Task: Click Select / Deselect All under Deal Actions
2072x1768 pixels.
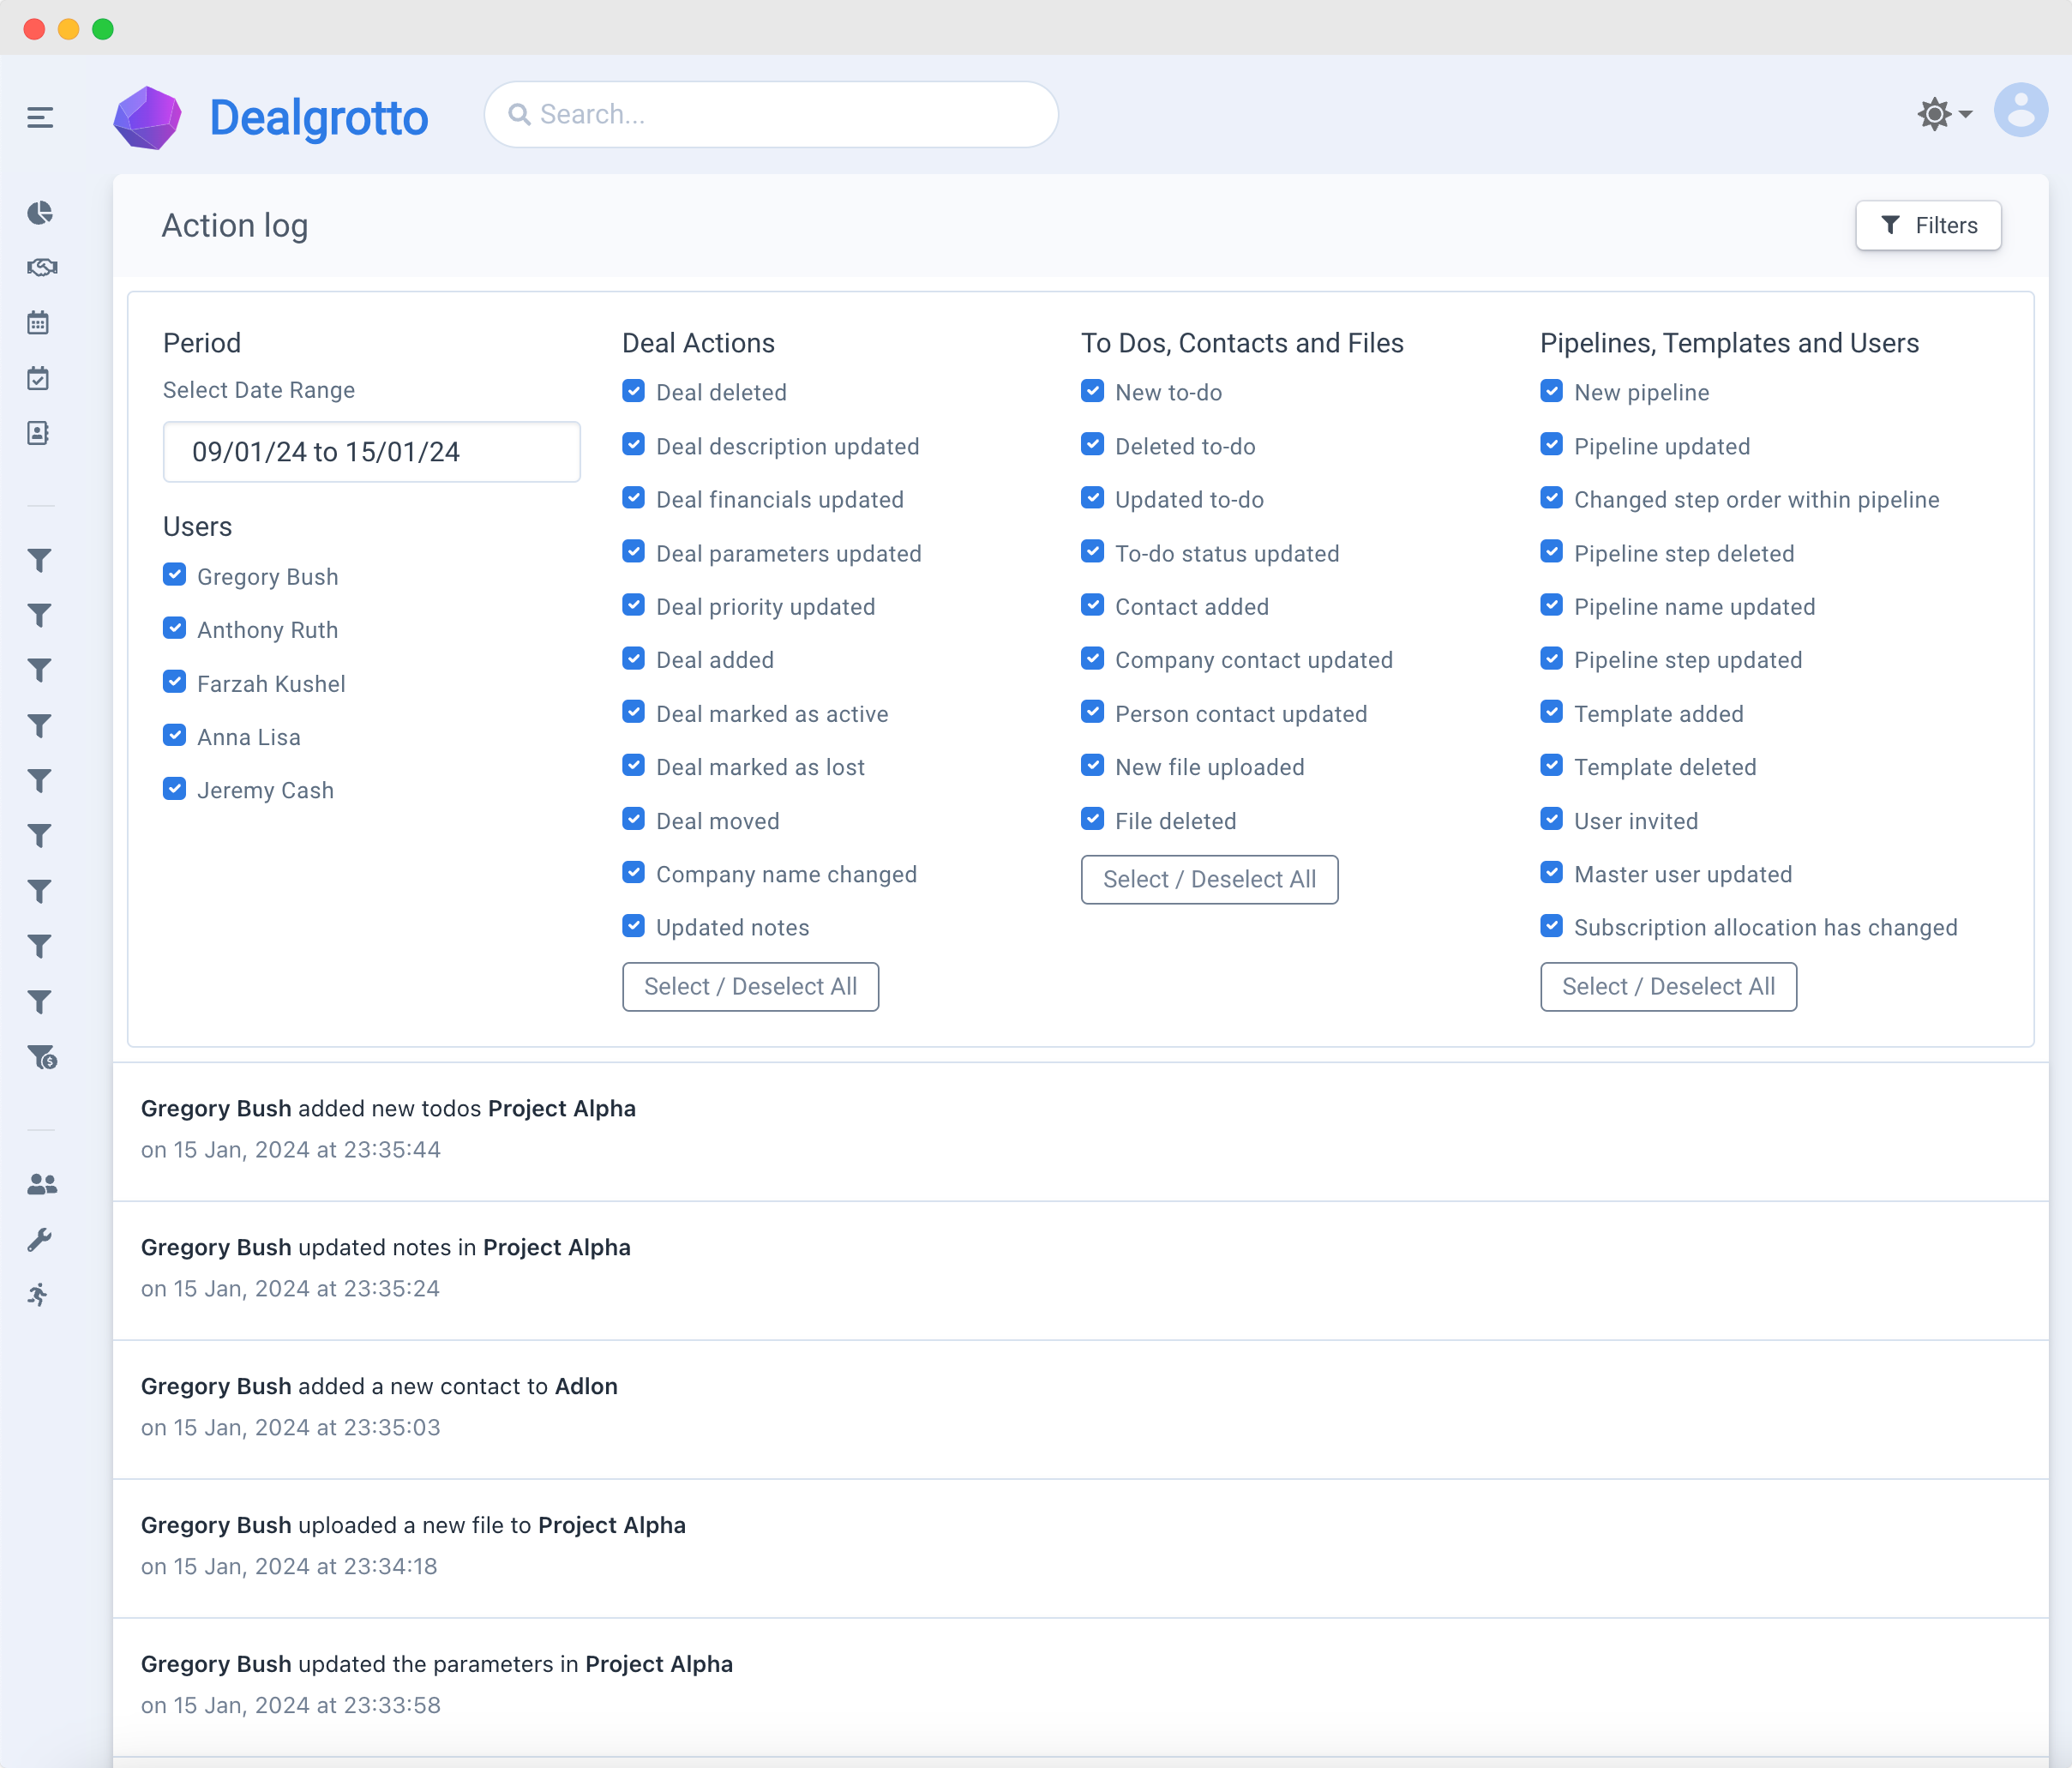Action: click(x=750, y=987)
